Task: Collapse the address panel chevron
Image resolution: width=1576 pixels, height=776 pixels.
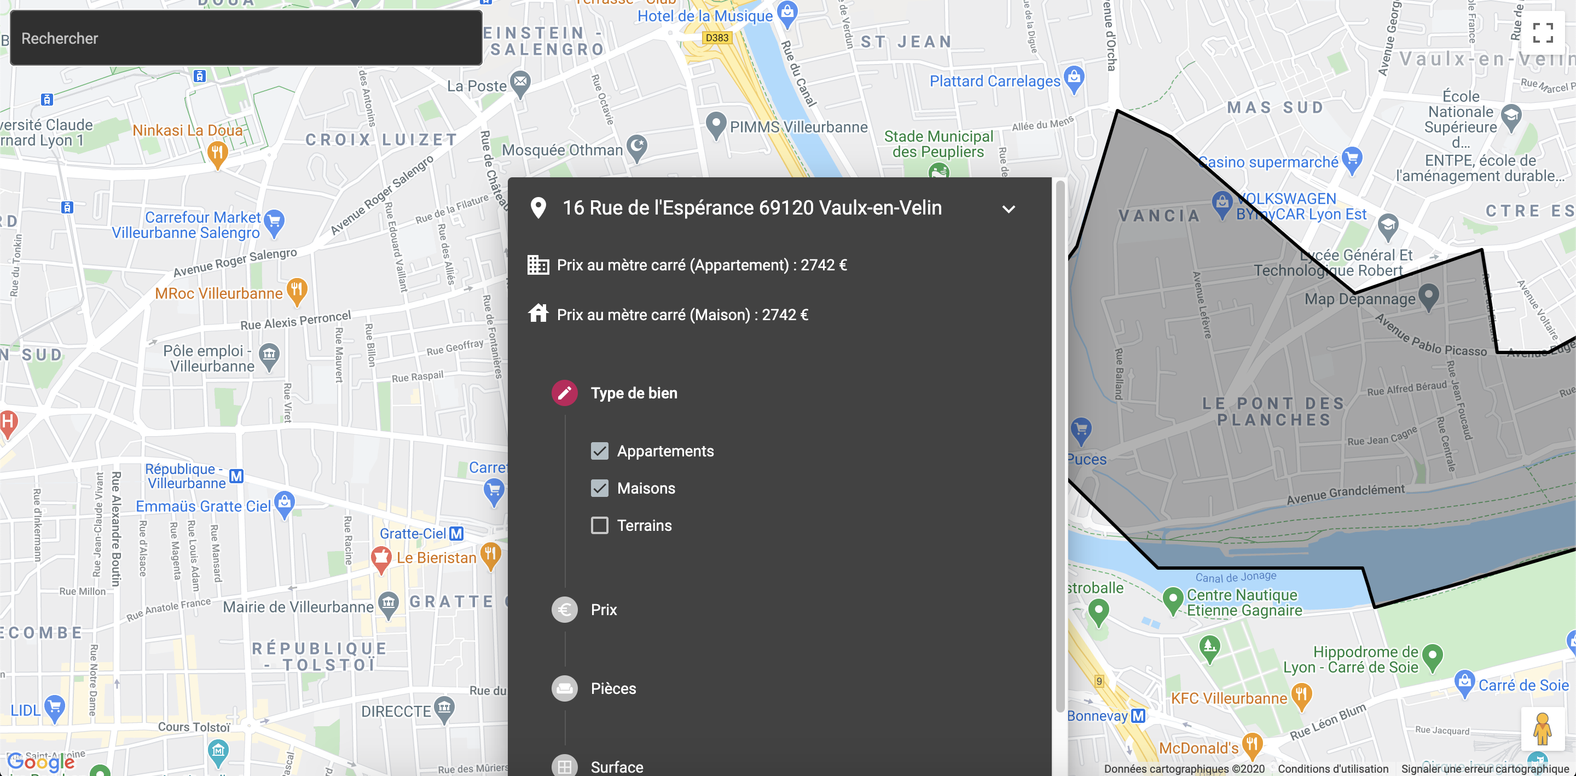Action: click(x=1008, y=209)
